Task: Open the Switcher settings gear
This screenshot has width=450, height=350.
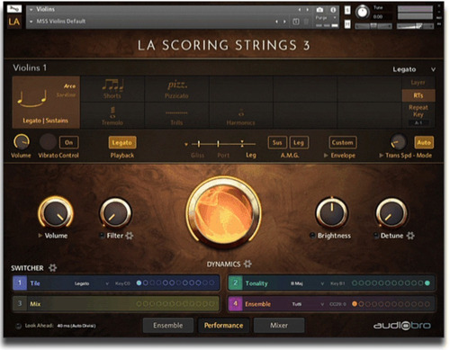Action: 52,267
